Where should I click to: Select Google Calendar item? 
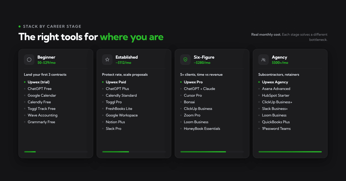pyautogui.click(x=42, y=95)
